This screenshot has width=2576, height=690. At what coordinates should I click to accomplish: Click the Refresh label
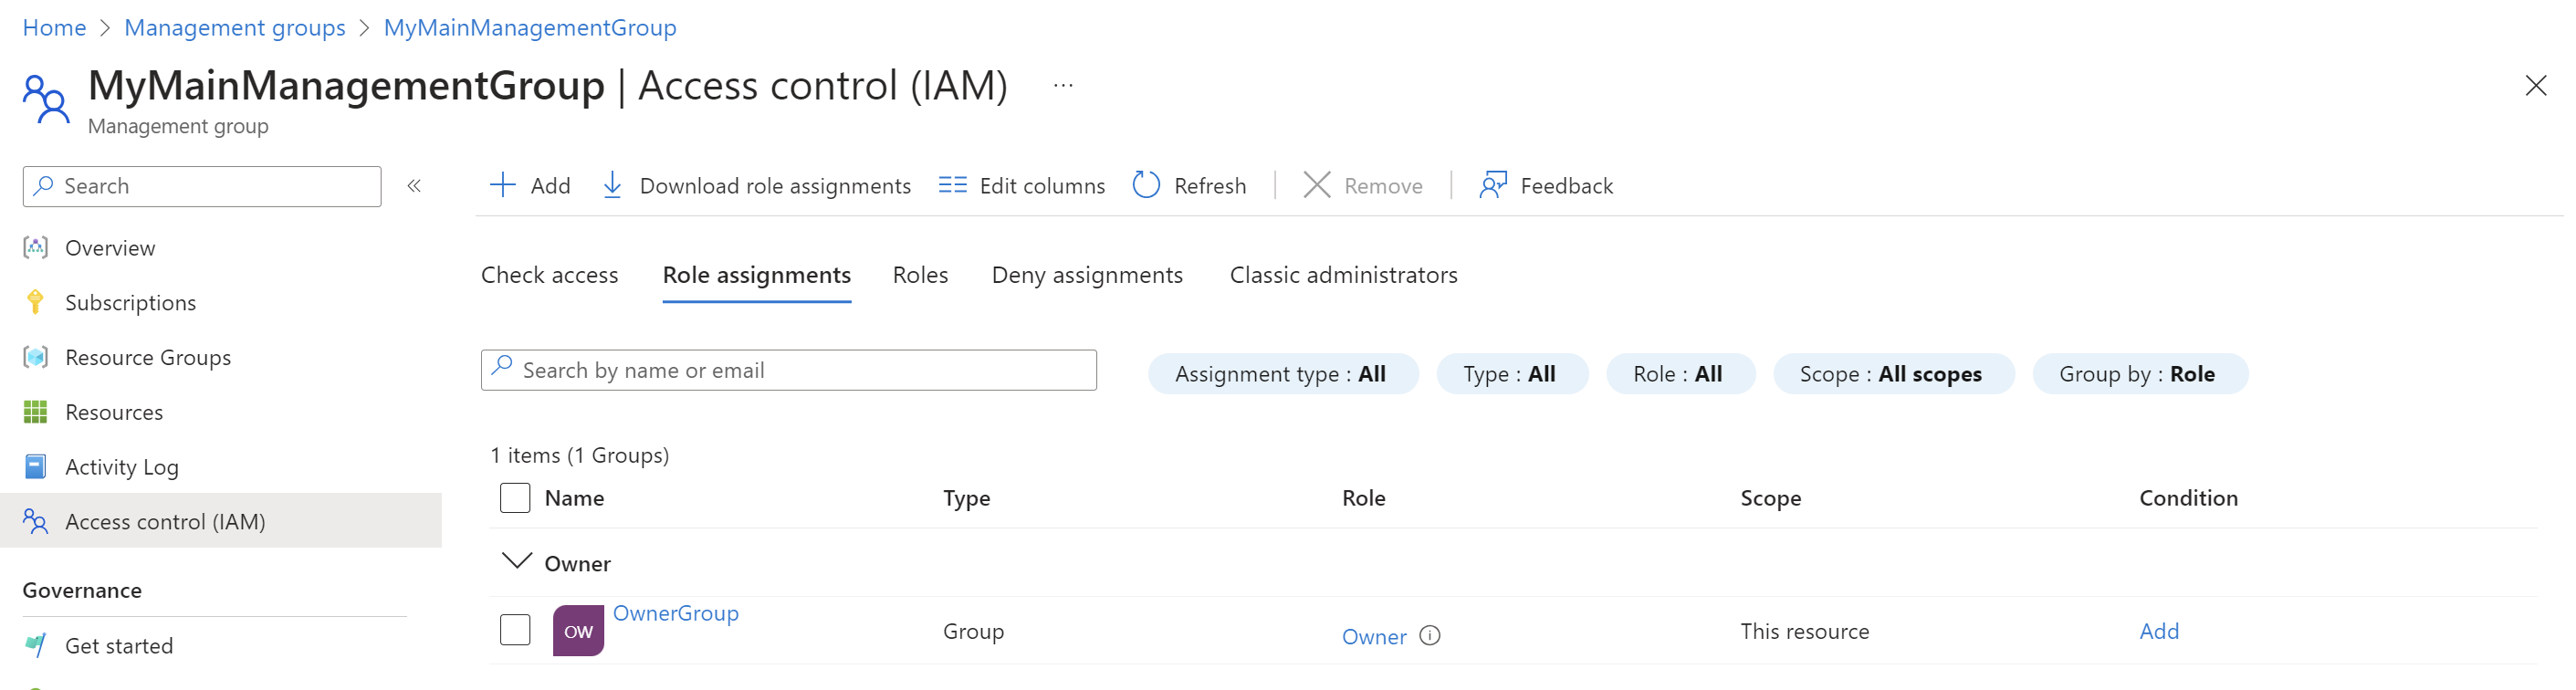coord(1210,186)
